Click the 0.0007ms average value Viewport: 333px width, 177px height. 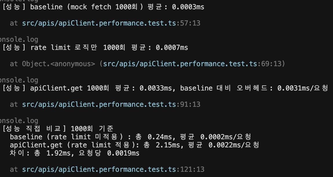point(172,47)
